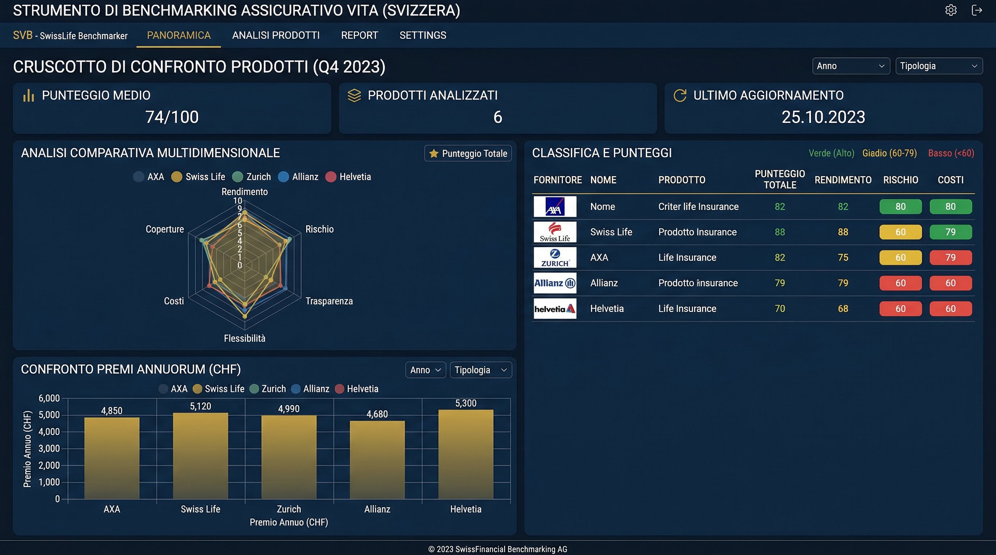Expand the Anno dropdown in premium chart

pos(425,370)
